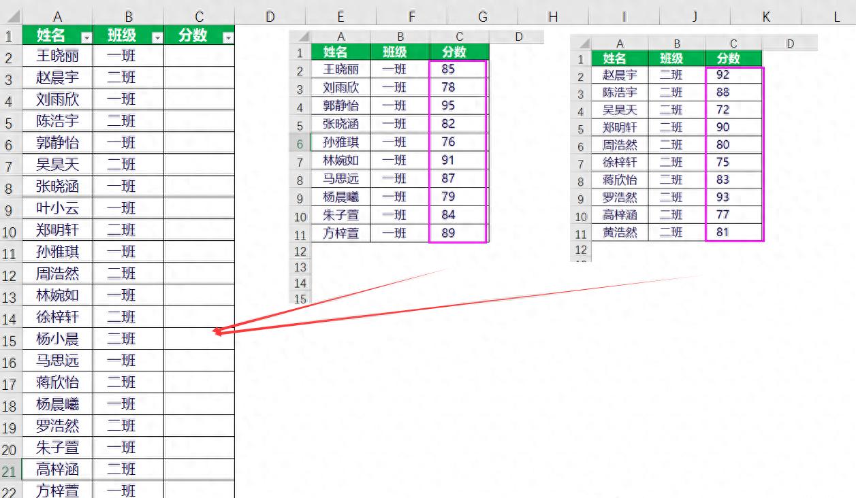Click the main sheet select-all corner triangle
Viewport: 856px width, 498px height.
click(12, 16)
